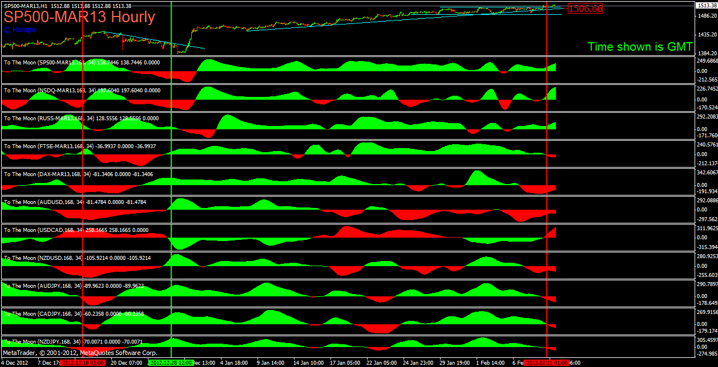
Task: Click the 29 Jan 19:00 time axis label
Action: pyautogui.click(x=455, y=362)
